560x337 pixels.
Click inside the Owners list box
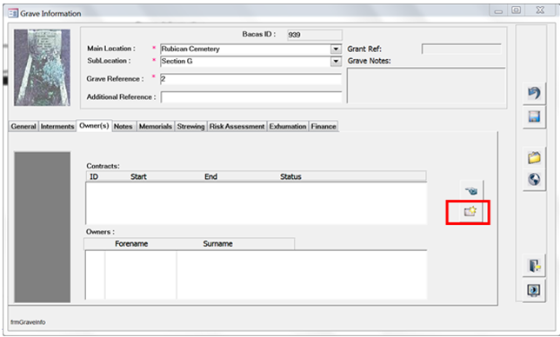point(256,274)
